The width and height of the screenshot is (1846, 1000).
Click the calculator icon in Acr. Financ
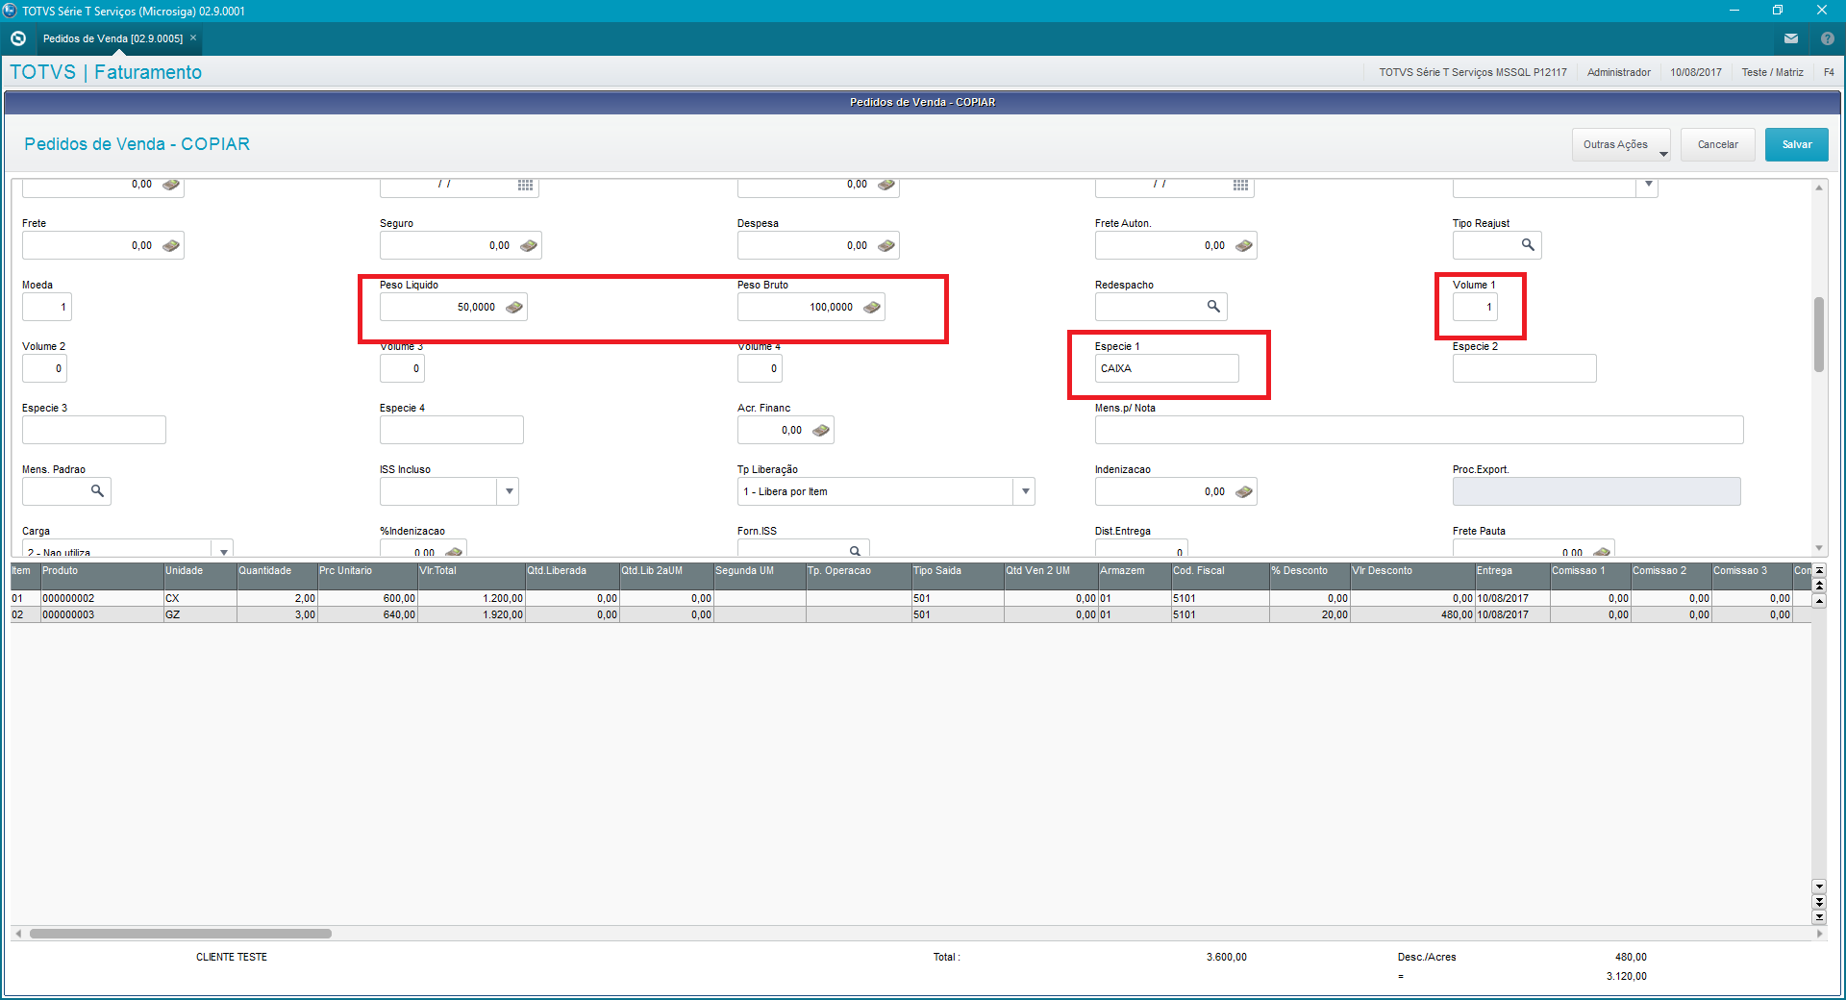pyautogui.click(x=820, y=431)
